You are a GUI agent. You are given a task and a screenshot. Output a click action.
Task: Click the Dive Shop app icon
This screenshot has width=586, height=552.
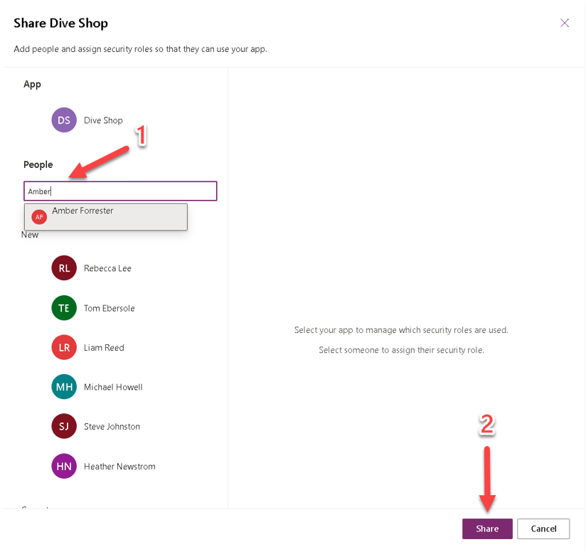(x=63, y=120)
